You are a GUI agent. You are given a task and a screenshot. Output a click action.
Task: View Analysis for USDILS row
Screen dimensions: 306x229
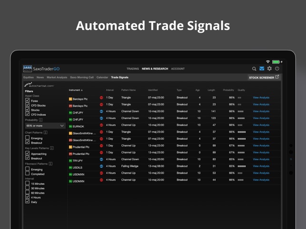(261, 166)
